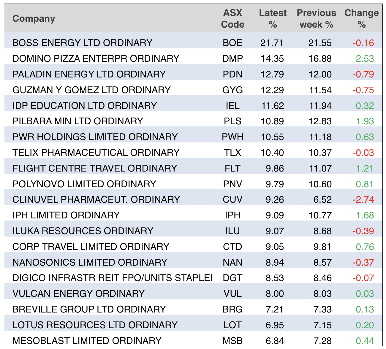This screenshot has width=386, height=349.
Task: Select the DMP ASX code cell
Action: pos(232,58)
